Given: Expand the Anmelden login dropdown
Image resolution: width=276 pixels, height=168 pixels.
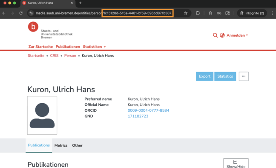Looking at the screenshot, I should 237,35.
